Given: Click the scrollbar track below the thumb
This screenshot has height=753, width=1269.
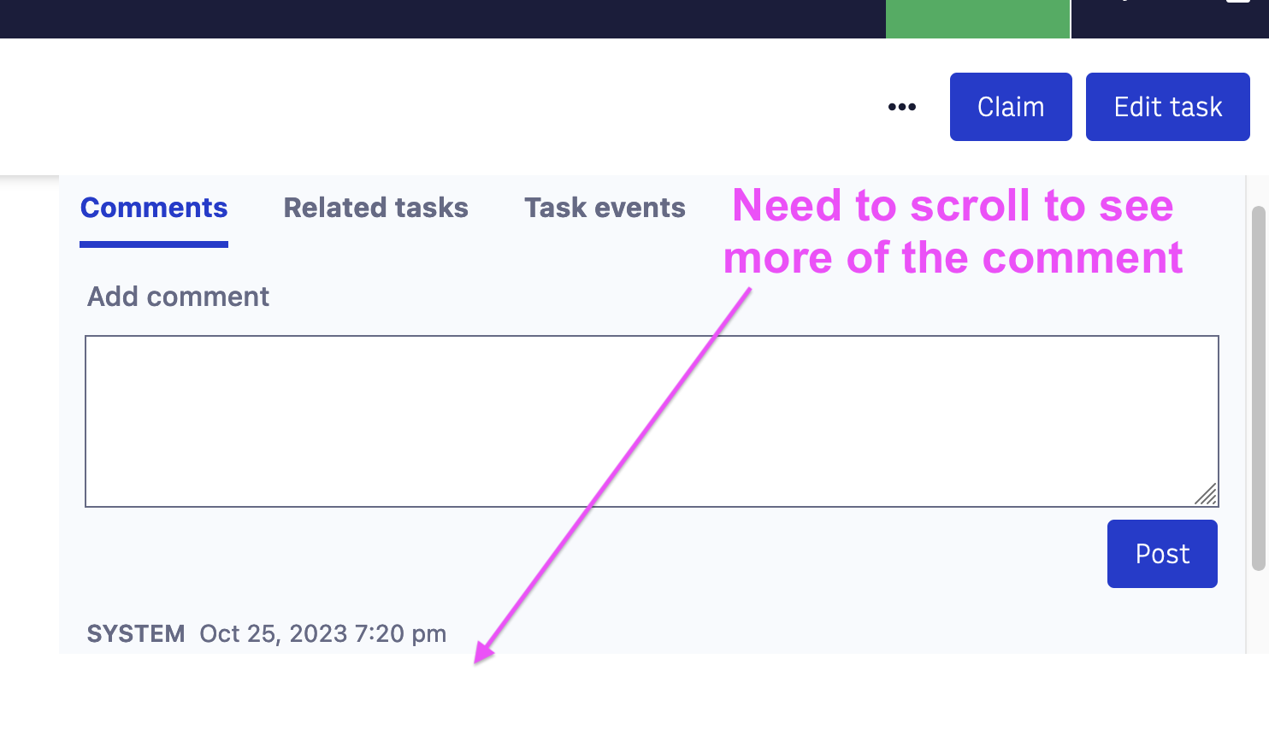Looking at the screenshot, I should coord(1258,612).
